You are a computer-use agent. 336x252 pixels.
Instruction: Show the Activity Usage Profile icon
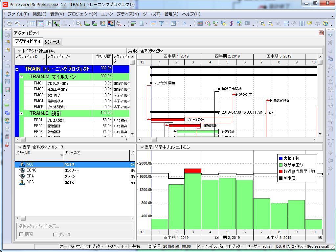click(x=95, y=23)
